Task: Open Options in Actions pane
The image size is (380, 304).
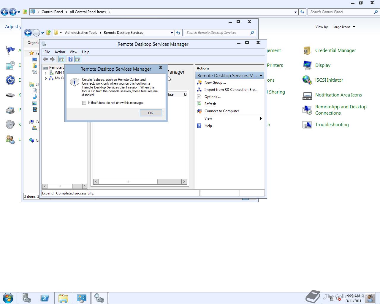Action: click(212, 97)
